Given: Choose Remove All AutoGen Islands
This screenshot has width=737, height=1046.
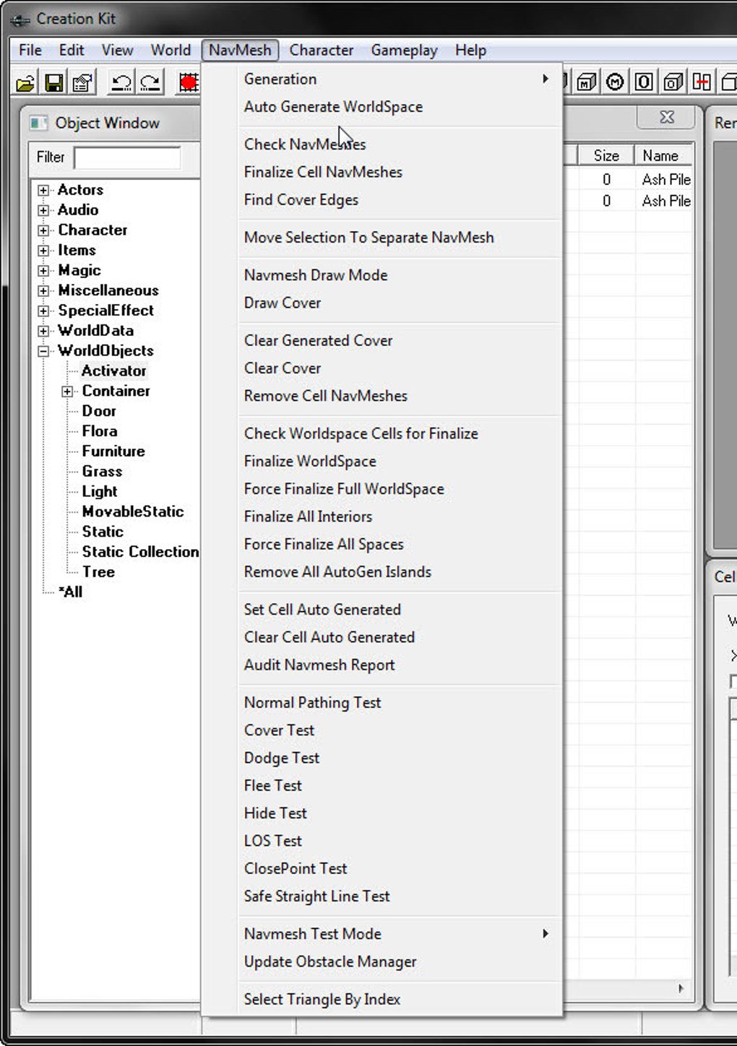Looking at the screenshot, I should 400,572.
